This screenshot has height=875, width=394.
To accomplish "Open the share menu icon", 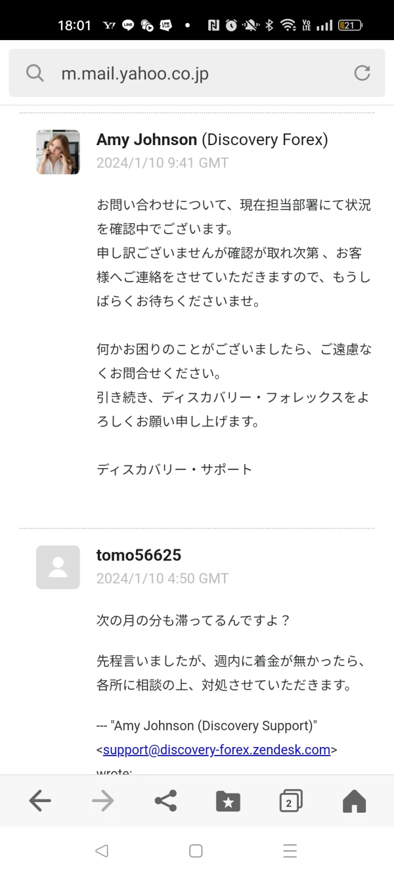I will pyautogui.click(x=165, y=800).
